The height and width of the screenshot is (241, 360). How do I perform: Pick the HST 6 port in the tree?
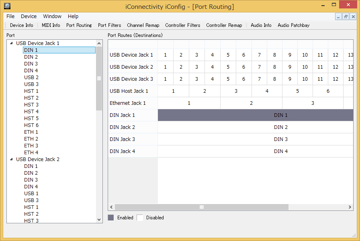pos(31,125)
